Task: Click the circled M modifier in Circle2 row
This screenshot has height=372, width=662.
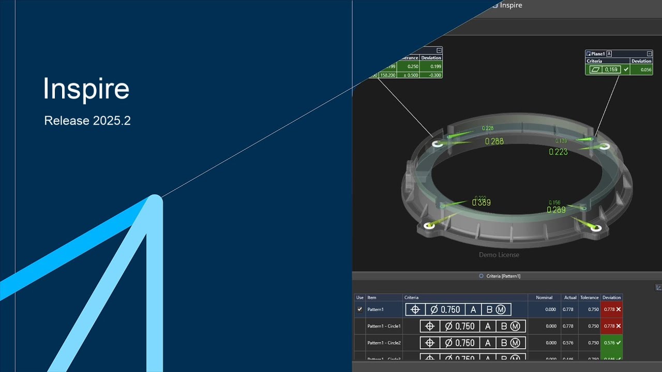Action: click(515, 343)
